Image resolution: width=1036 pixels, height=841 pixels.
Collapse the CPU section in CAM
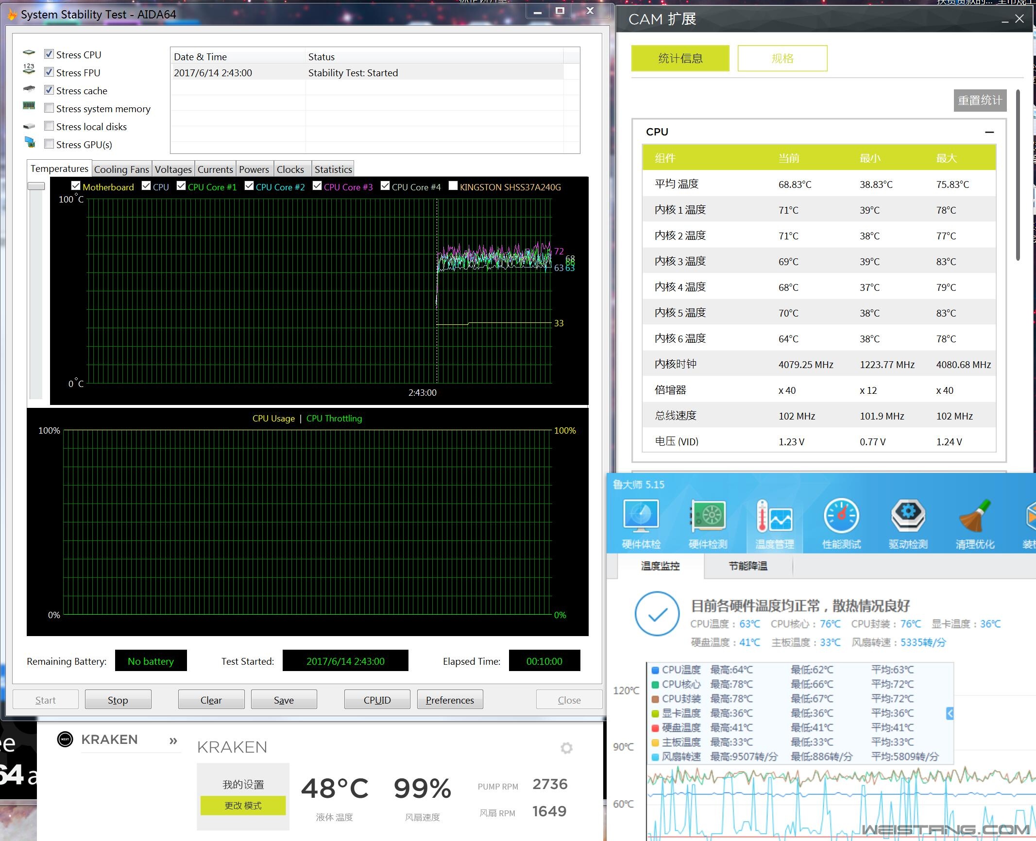[989, 132]
